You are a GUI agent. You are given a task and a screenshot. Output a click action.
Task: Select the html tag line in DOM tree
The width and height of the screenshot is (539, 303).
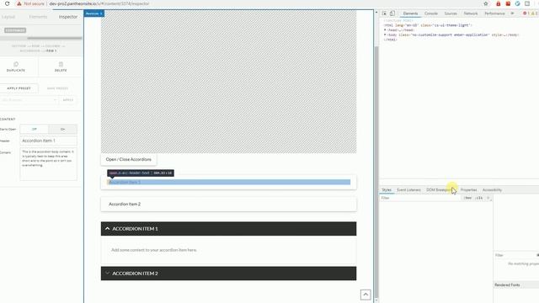[x=428, y=25]
